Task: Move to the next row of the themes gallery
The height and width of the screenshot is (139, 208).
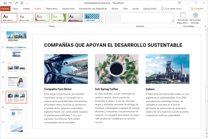Action: click(x=102, y=18)
